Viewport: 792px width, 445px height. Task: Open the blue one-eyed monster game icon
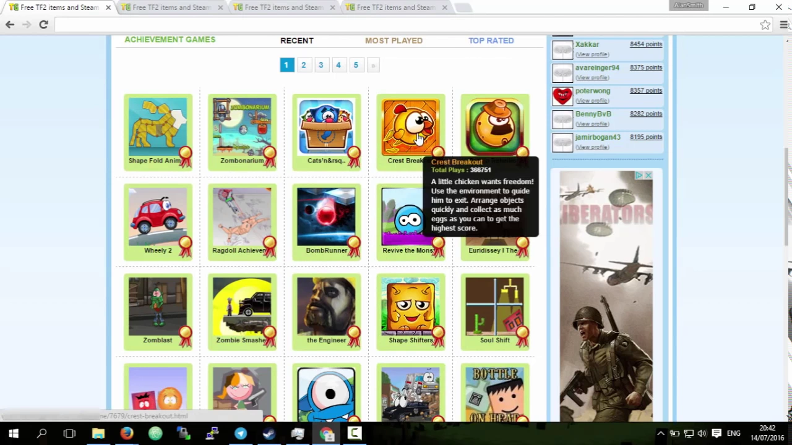click(x=326, y=394)
